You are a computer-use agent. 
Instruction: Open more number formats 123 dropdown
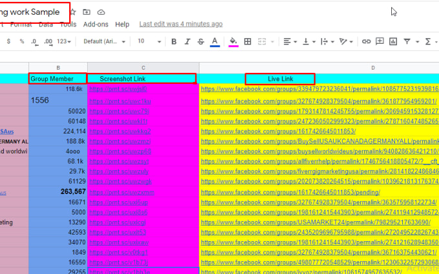tap(64, 41)
